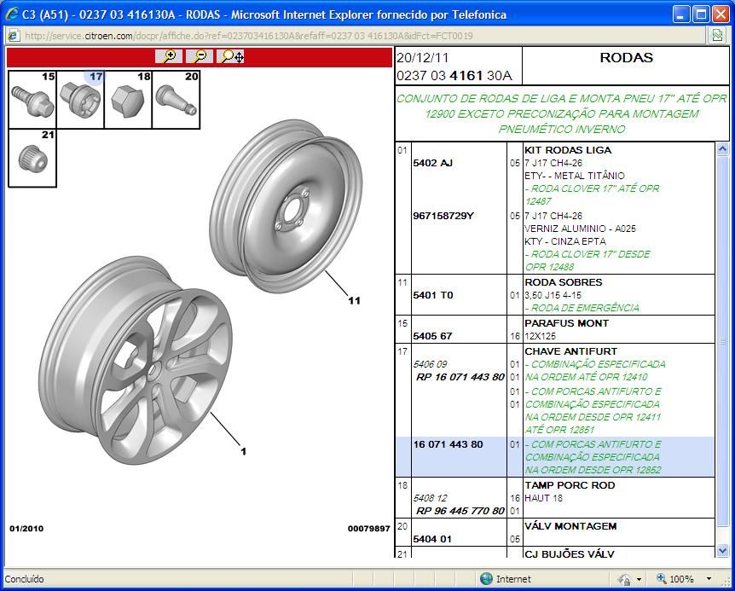Click the diagram number 00079897
The image size is (735, 591).
click(369, 529)
